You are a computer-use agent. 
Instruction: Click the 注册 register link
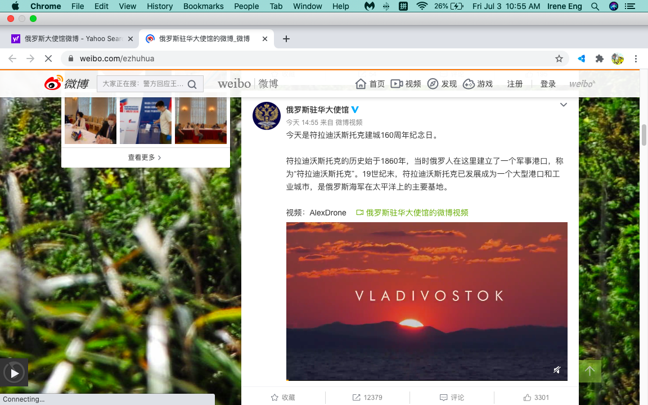pos(515,84)
